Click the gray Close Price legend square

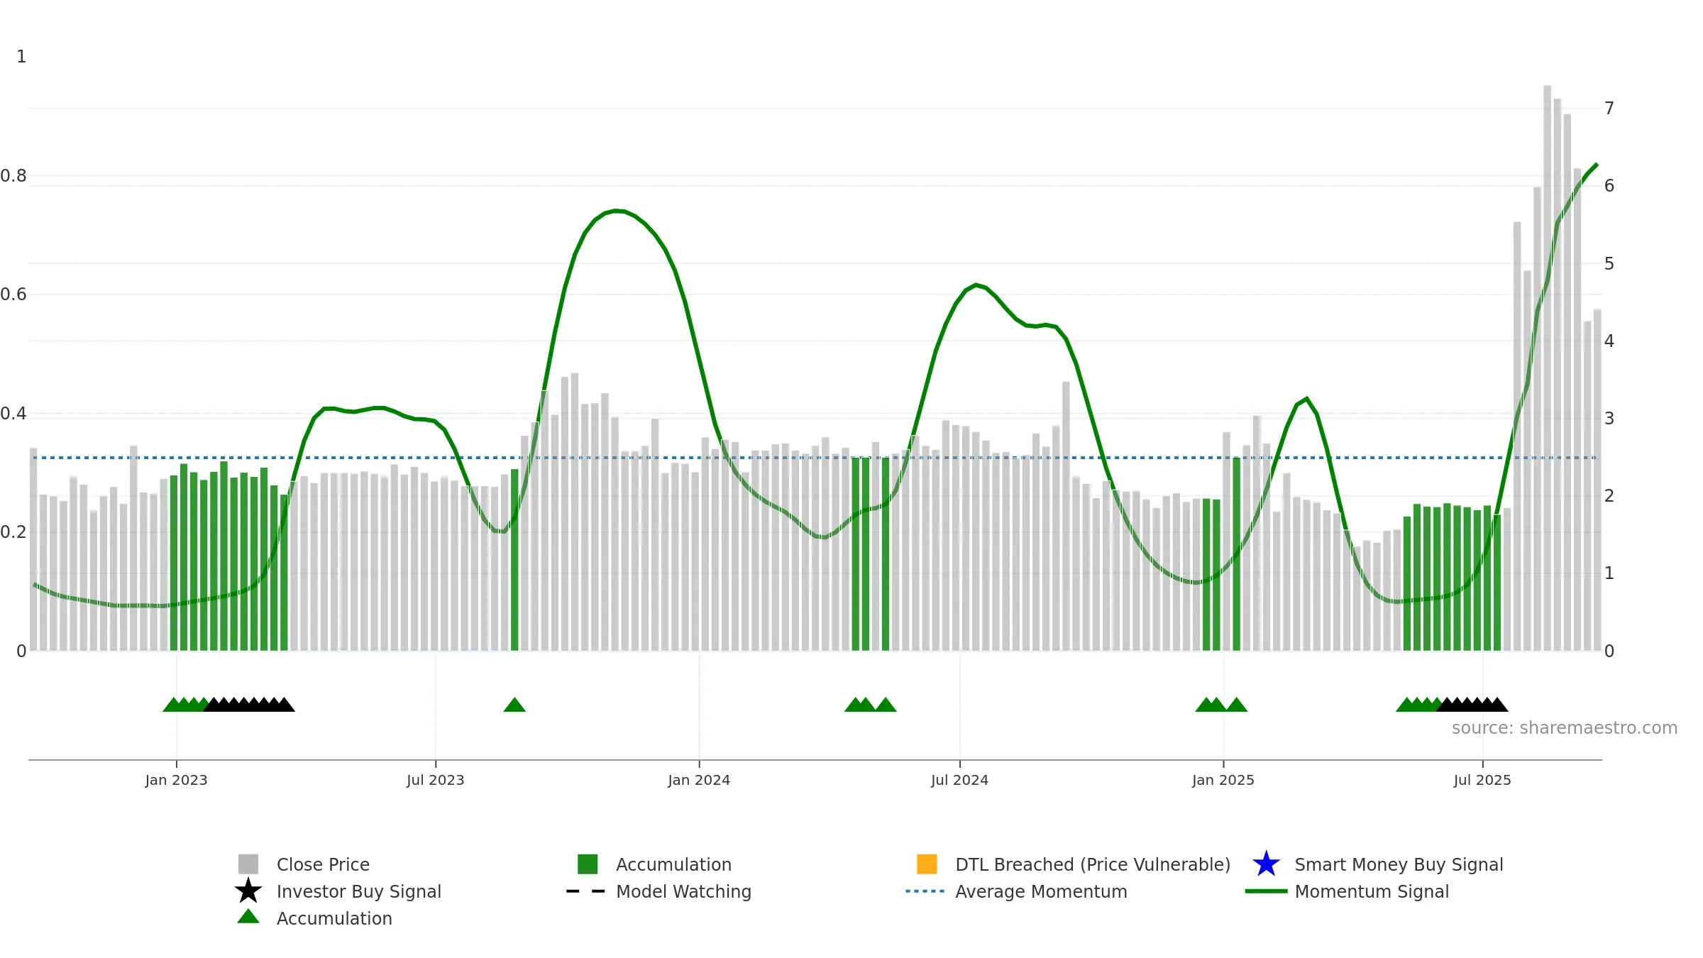point(248,864)
